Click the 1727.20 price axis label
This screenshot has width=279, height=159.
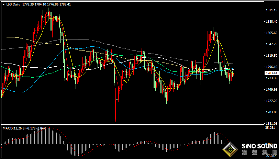click(x=271, y=101)
